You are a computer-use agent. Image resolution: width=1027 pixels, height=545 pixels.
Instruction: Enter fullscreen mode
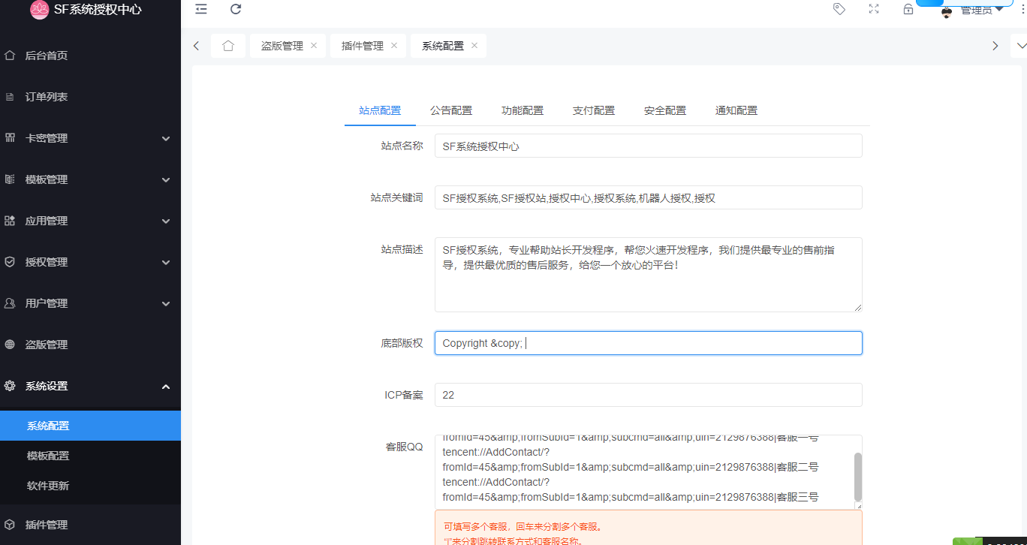pos(873,10)
